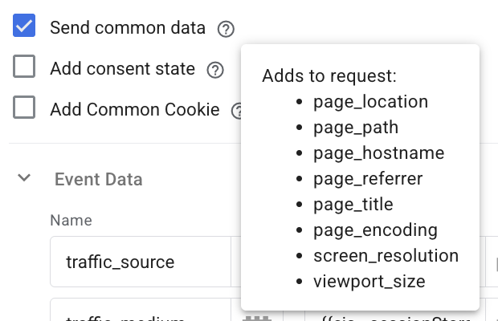
Task: Click the Add Common Cookie label text
Action: click(x=135, y=109)
